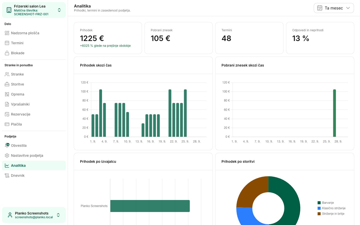Image resolution: width=360 pixels, height=225 pixels.
Task: Click the Plačila credit card icon
Action: [7, 124]
